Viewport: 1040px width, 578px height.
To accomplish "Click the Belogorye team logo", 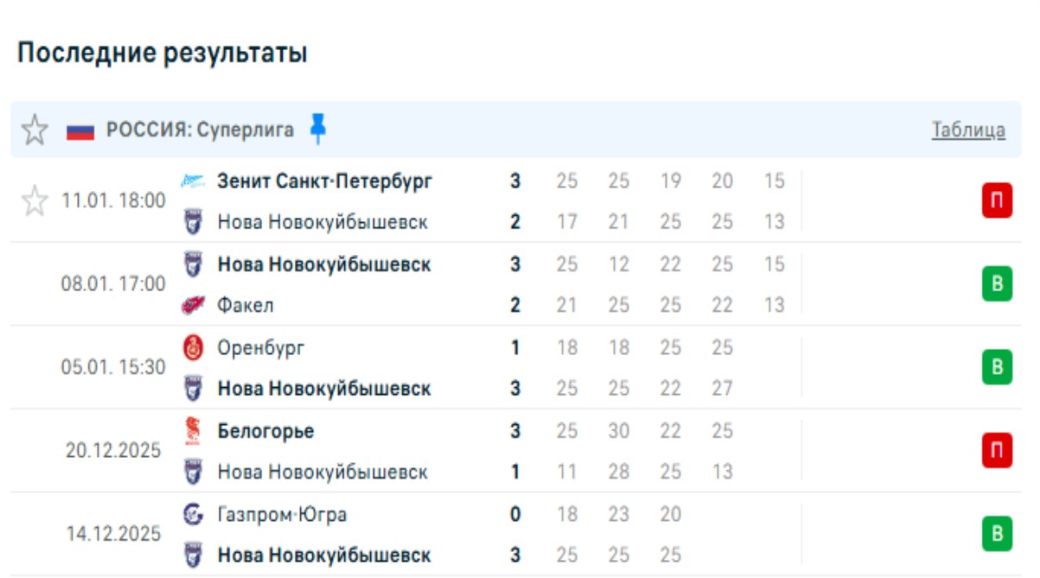I will click(193, 430).
